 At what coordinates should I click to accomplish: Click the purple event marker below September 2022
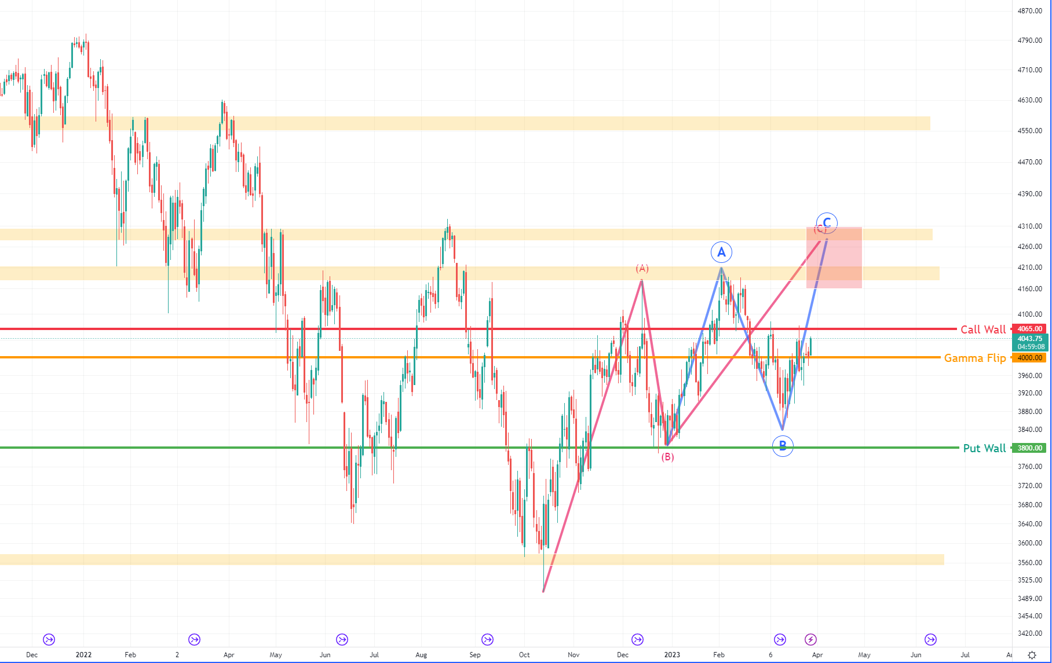[487, 639]
